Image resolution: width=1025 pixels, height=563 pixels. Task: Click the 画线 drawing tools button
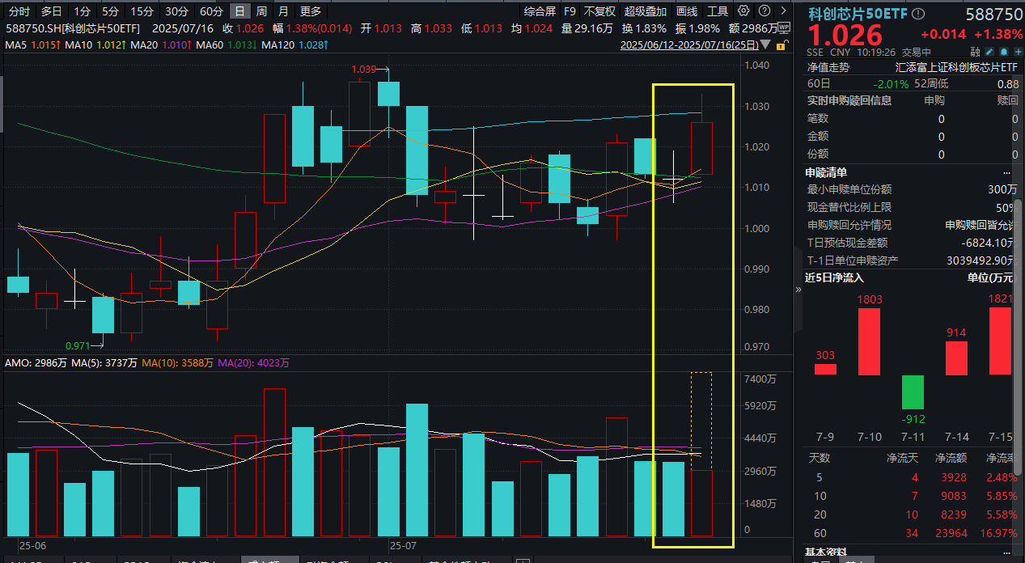687,11
